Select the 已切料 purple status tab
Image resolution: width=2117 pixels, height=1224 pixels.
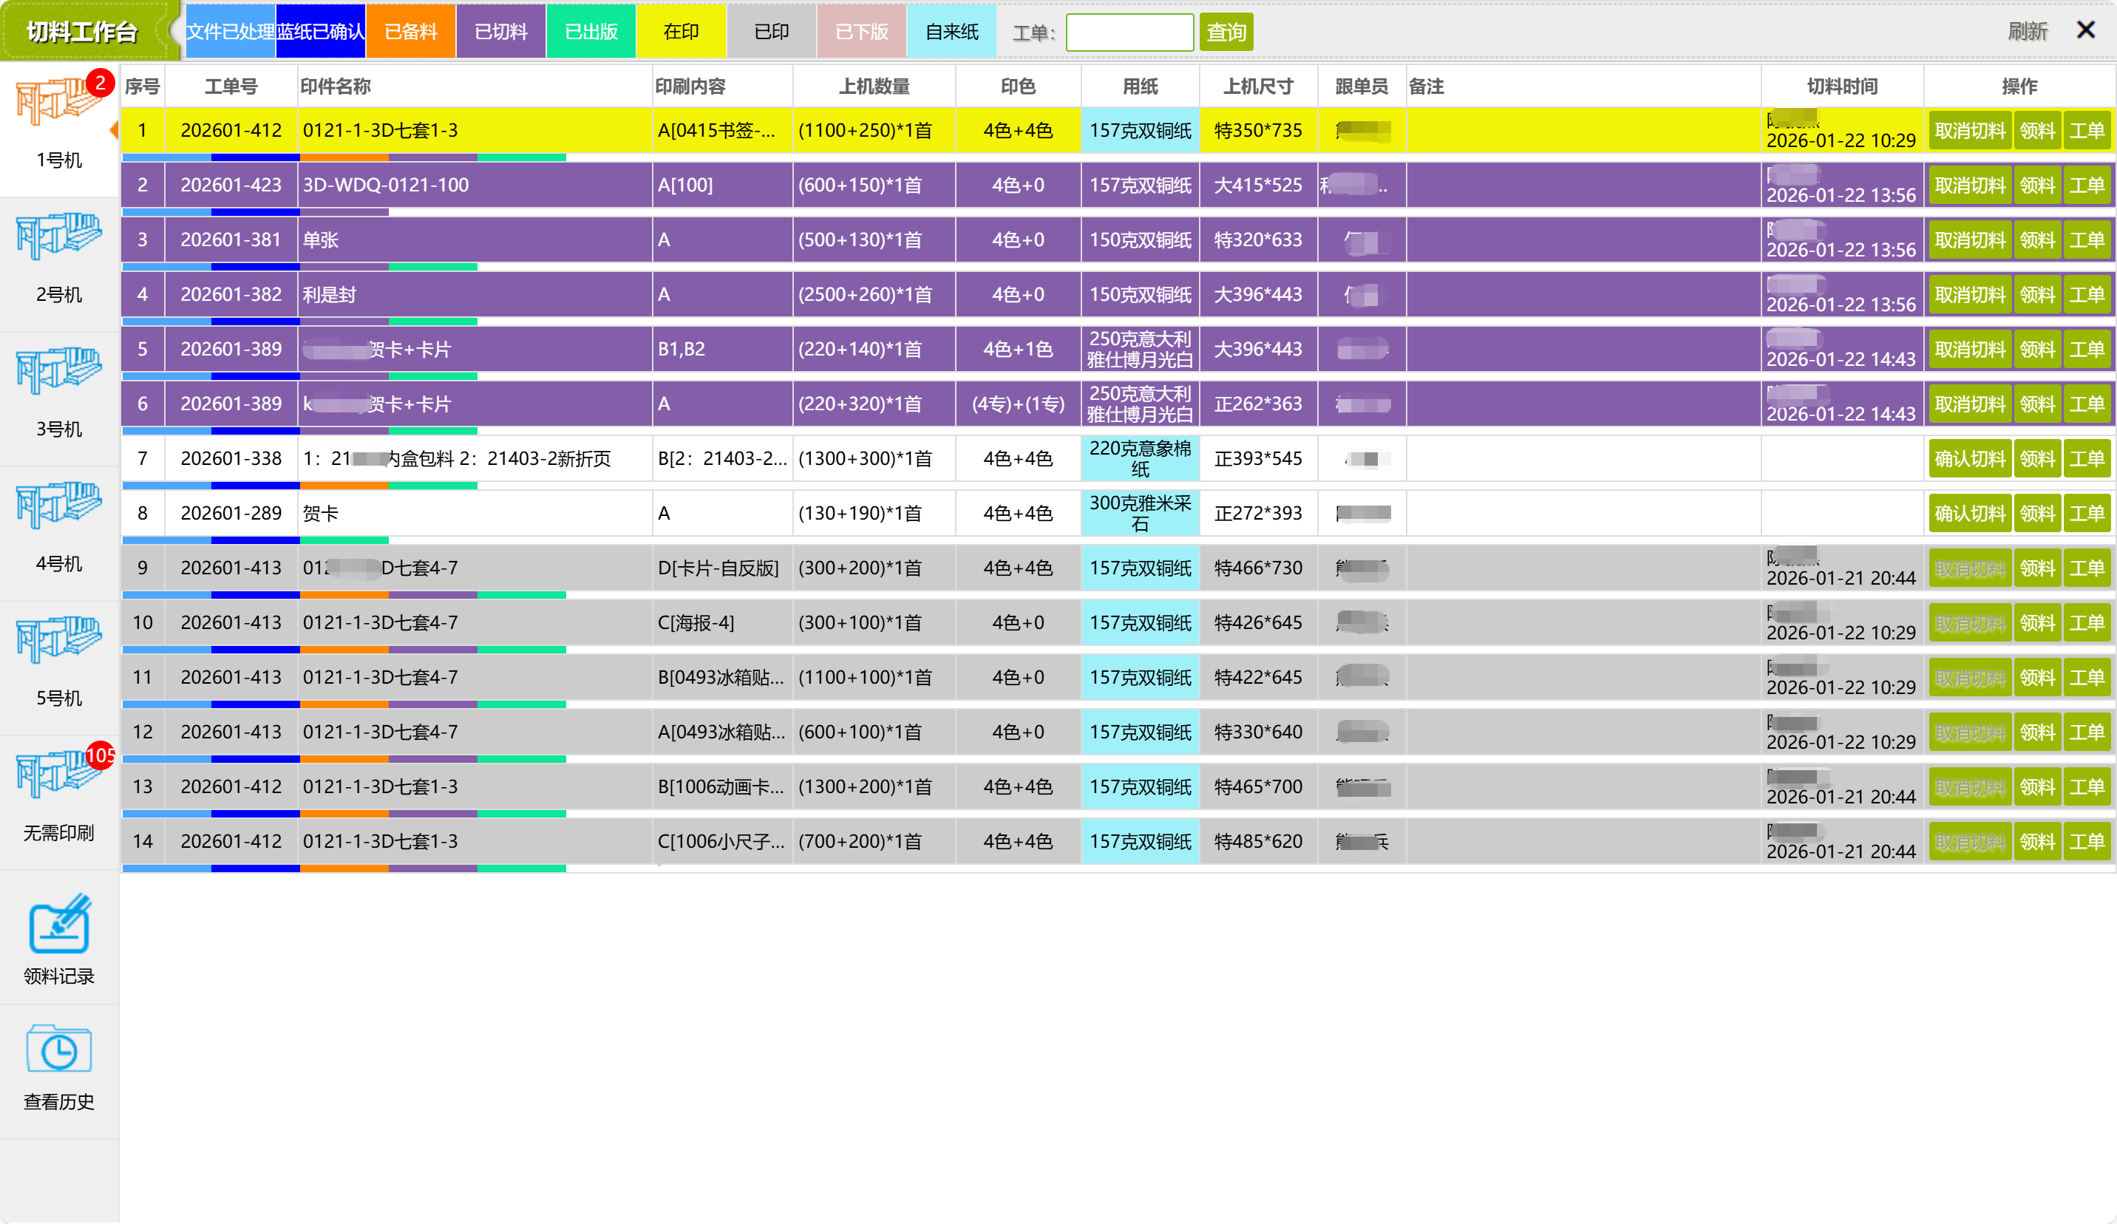(x=500, y=32)
